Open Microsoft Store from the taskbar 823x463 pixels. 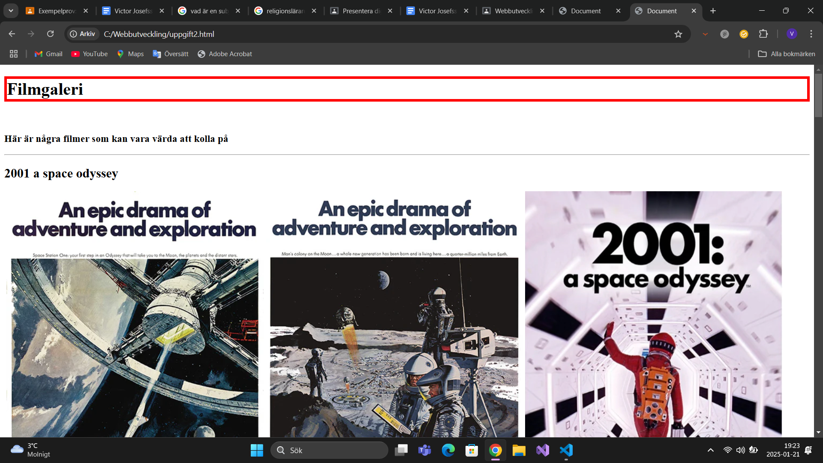[472, 450]
